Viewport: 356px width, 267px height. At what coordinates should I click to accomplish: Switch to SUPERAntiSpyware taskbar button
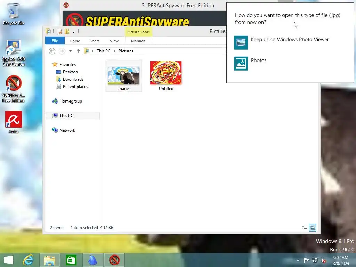point(114,260)
